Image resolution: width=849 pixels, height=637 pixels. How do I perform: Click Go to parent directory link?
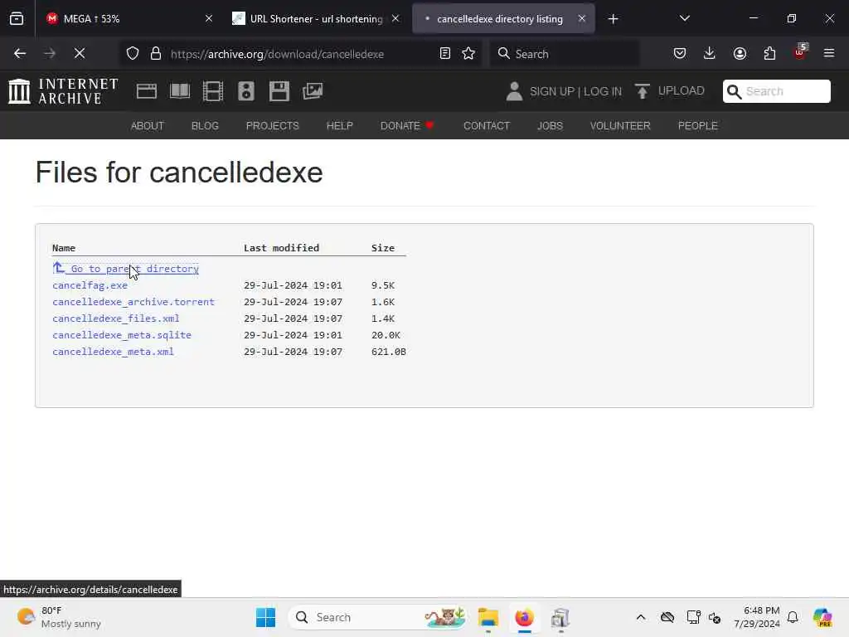(126, 268)
